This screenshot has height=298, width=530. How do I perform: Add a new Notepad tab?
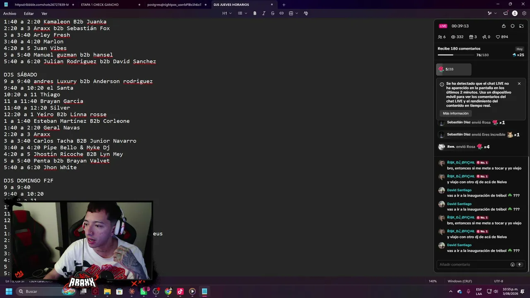284,5
